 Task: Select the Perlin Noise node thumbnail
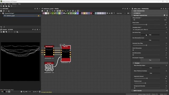[x=49, y=68]
